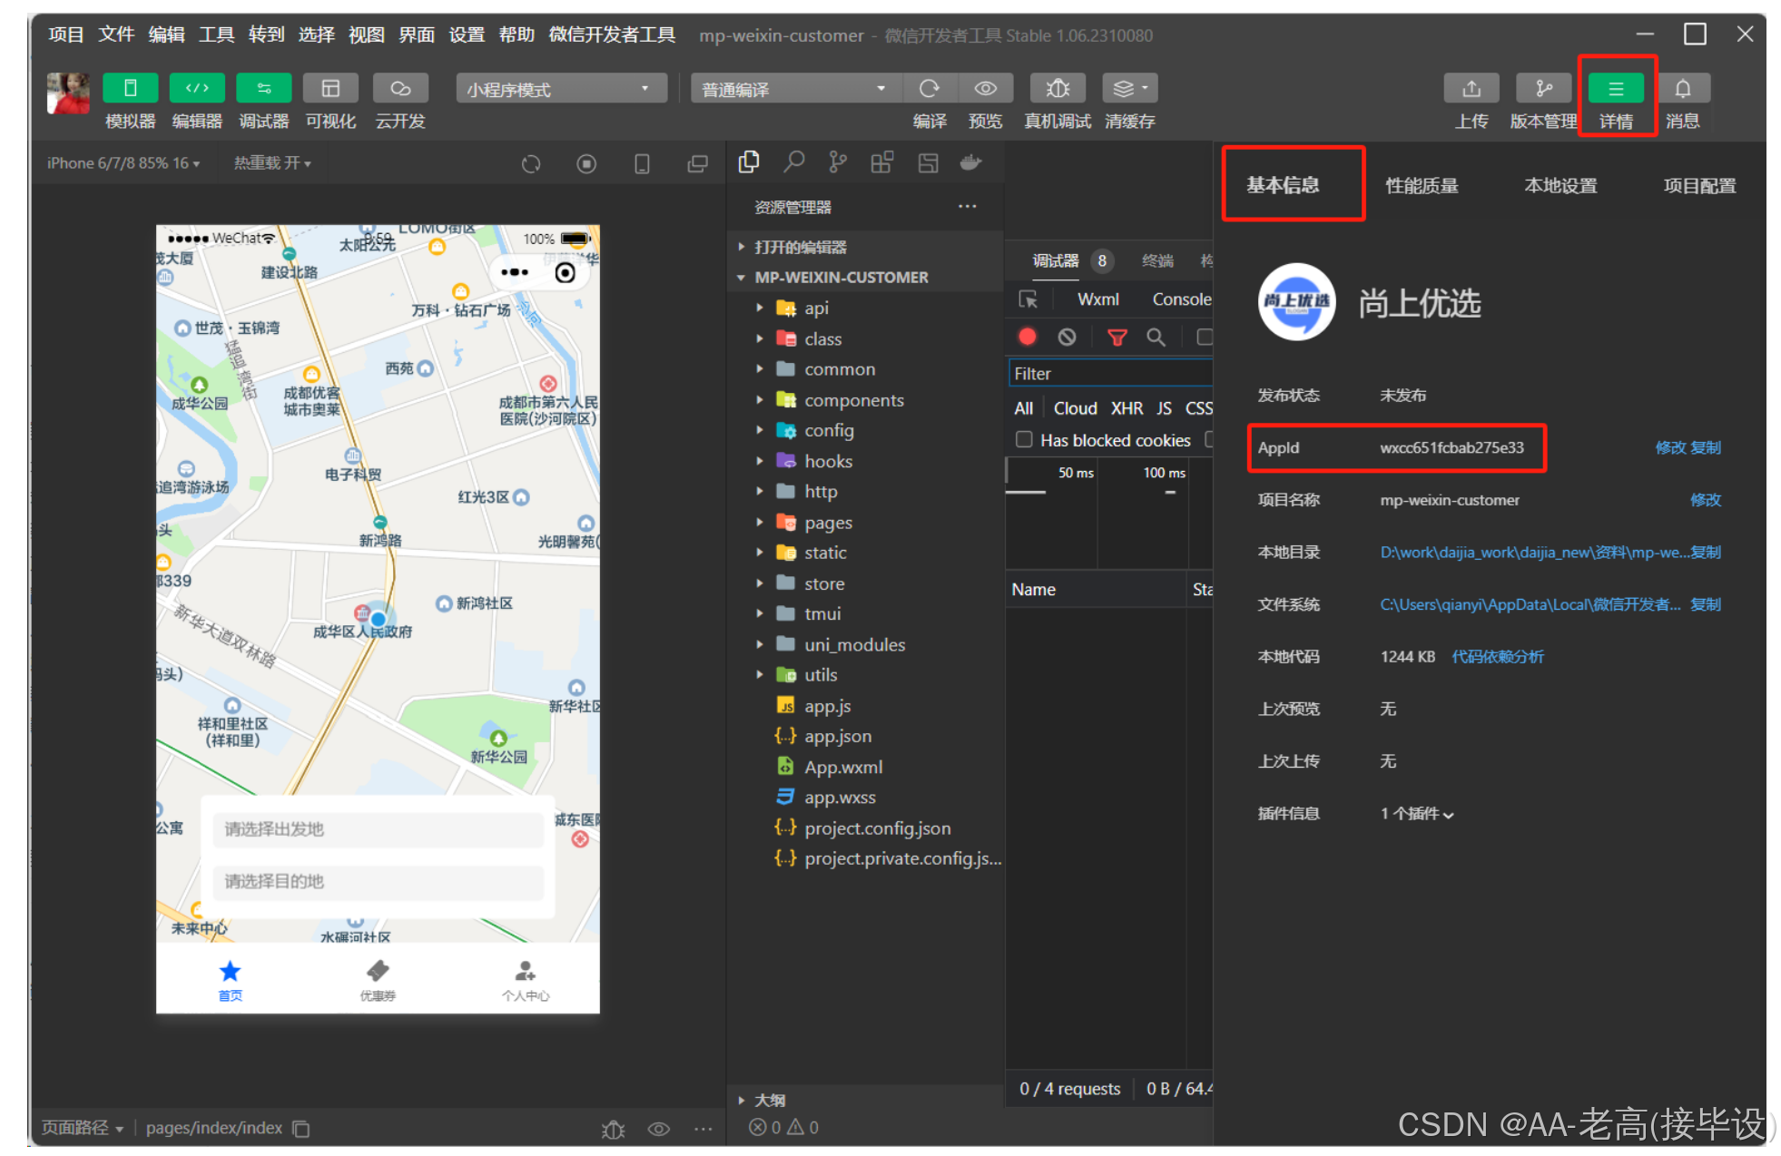The width and height of the screenshot is (1781, 1156).
Task: Toggle the simulator panel button
Action: tap(130, 89)
